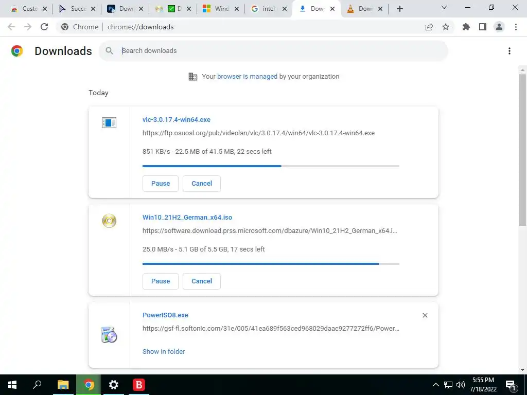Switch to the 'Wind' Microsoft tab
This screenshot has width=527, height=395.
221,9
